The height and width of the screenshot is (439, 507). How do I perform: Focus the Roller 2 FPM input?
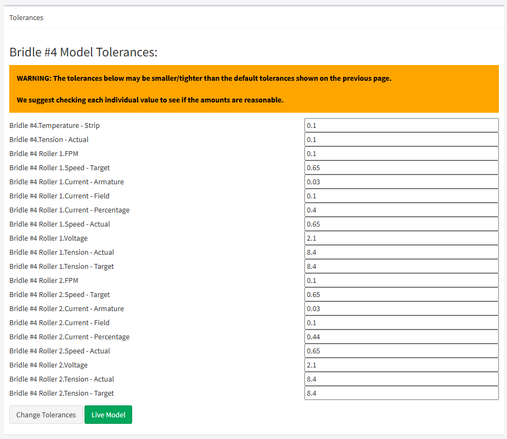401,280
